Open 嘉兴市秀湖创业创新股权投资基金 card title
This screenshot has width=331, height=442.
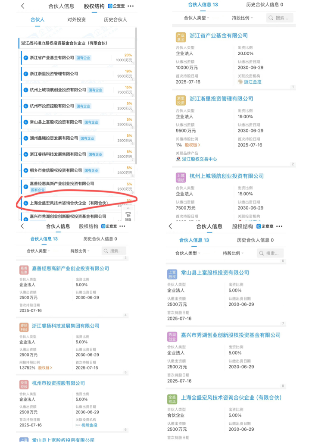231,335
